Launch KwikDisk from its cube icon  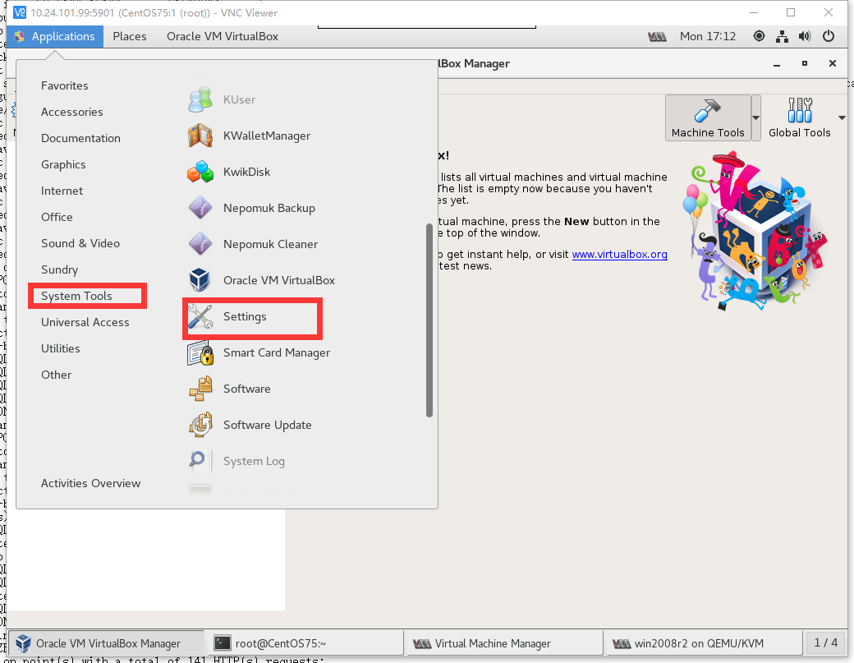200,172
